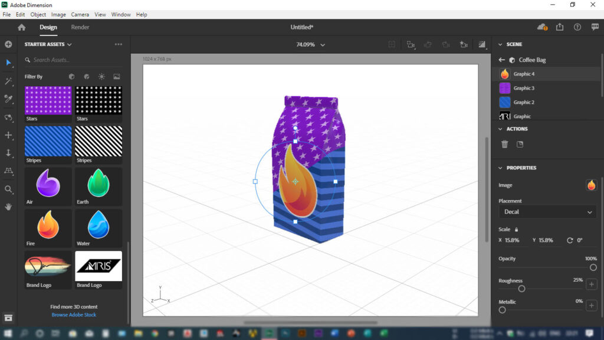This screenshot has height=340, width=604.
Task: Adjust the Roughness slider handle
Action: [x=521, y=289]
